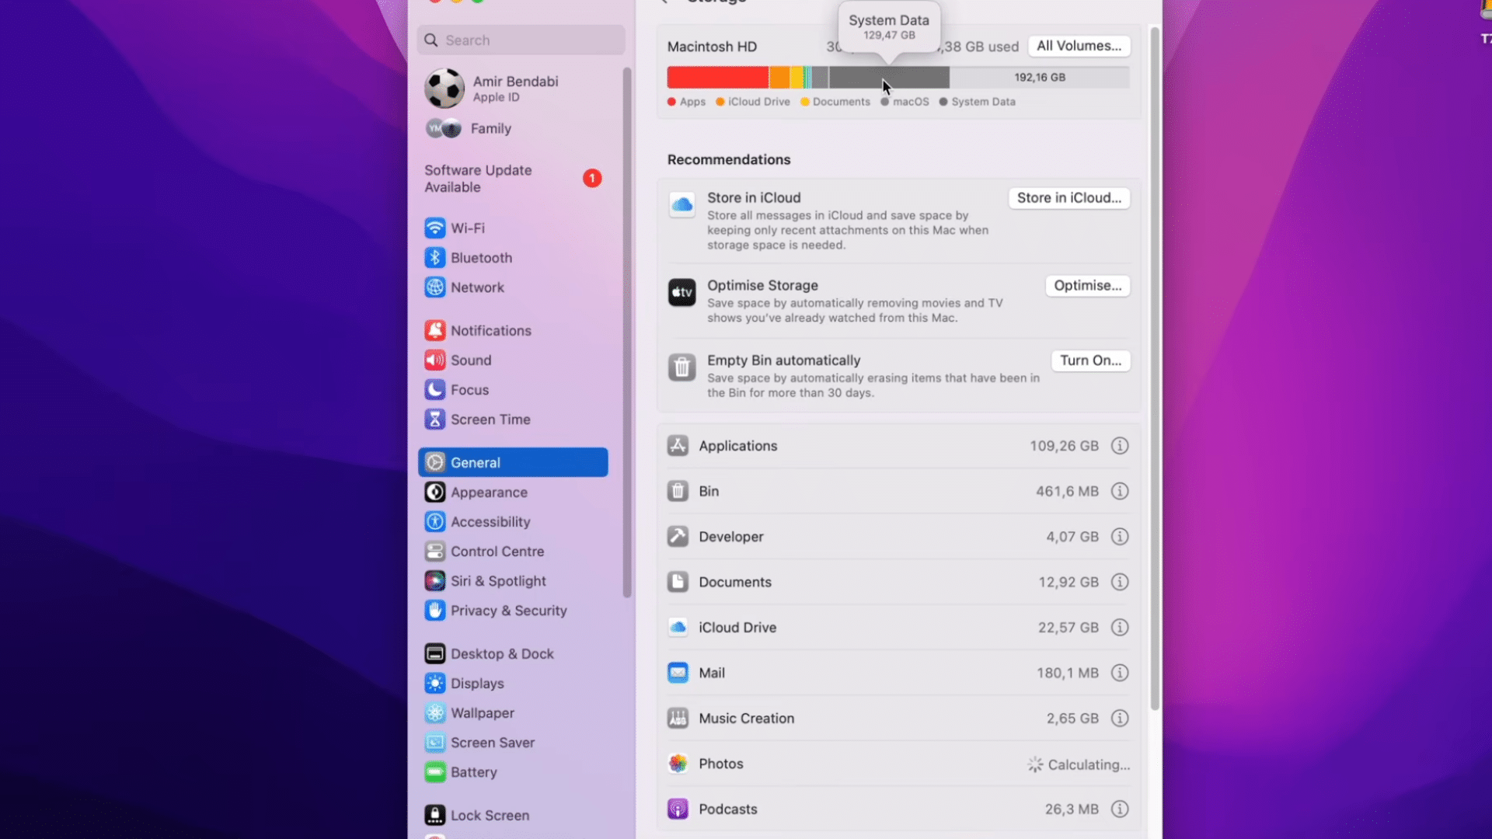
Task: Click the Recommendations heading
Action: tap(729, 159)
